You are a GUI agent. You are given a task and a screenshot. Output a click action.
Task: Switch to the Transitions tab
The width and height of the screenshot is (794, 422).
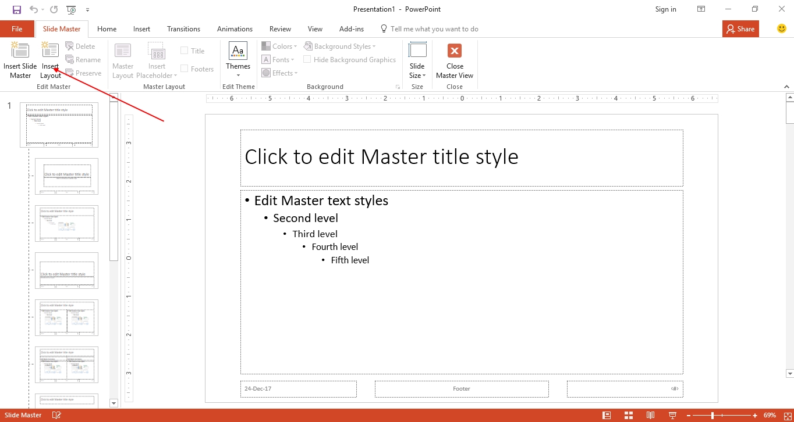(183, 29)
